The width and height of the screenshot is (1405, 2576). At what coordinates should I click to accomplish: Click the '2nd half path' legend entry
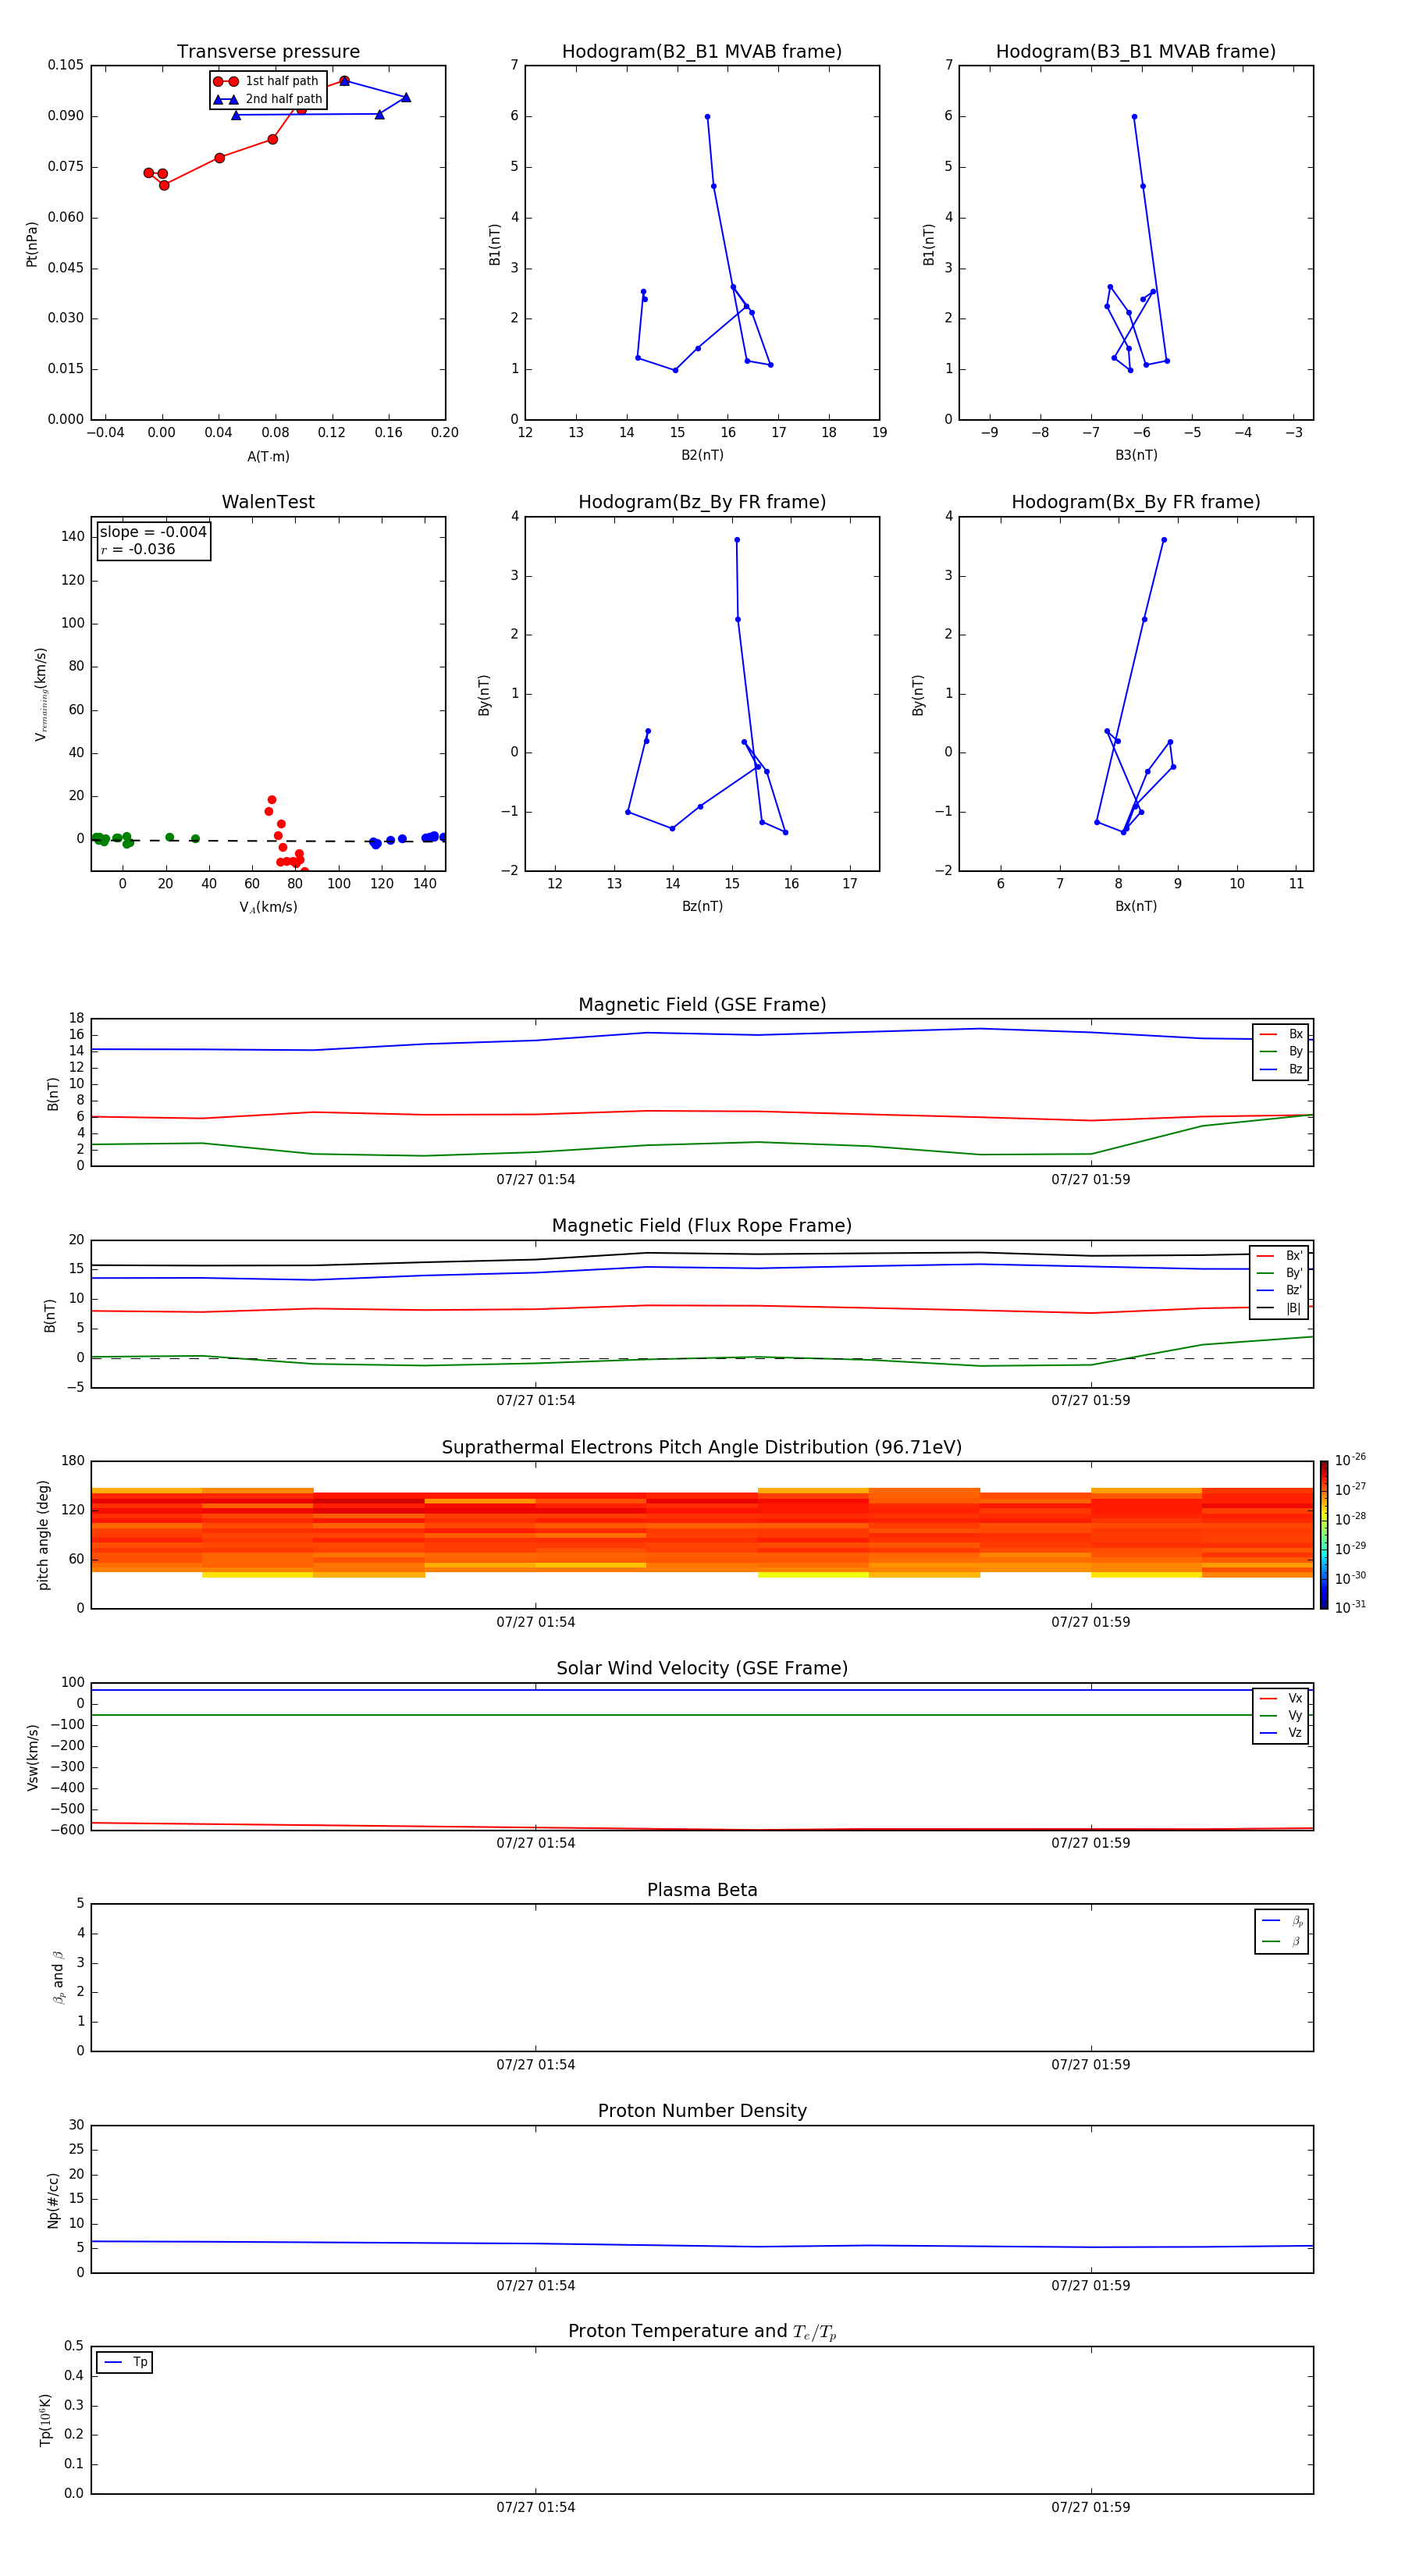[269, 99]
